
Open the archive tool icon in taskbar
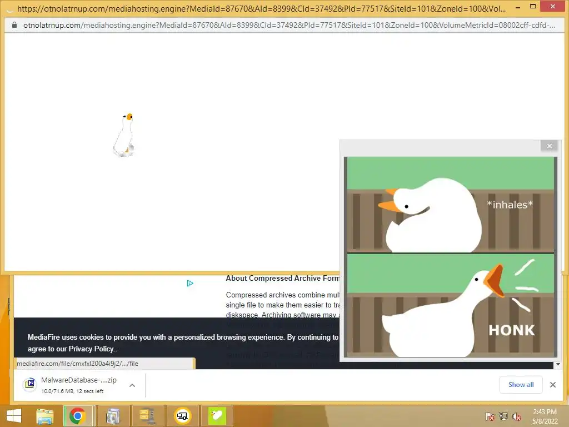click(148, 416)
